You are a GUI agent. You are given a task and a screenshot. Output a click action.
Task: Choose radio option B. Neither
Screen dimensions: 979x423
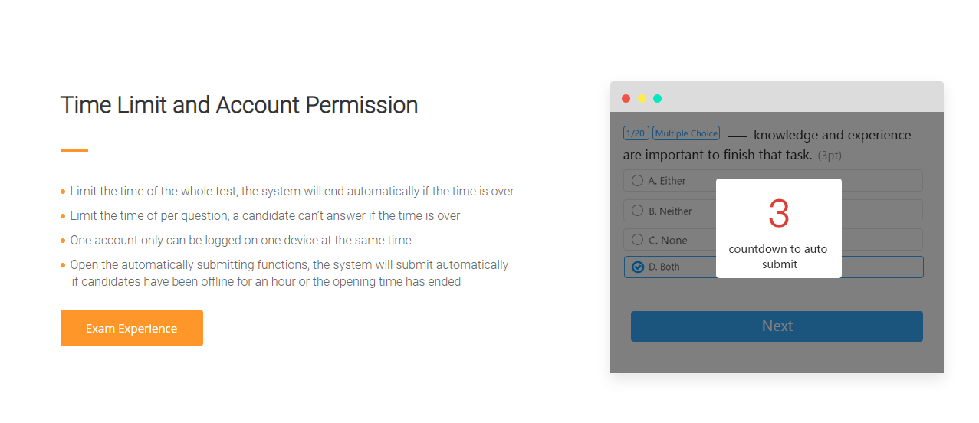point(638,210)
